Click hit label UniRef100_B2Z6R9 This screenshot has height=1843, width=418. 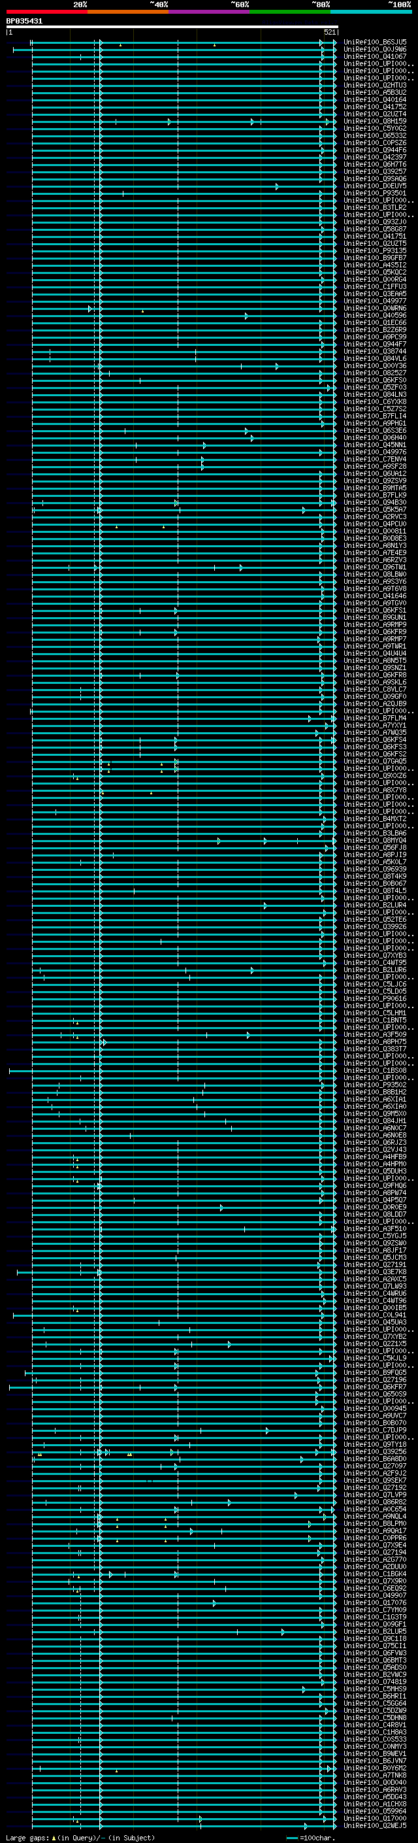coord(375,330)
